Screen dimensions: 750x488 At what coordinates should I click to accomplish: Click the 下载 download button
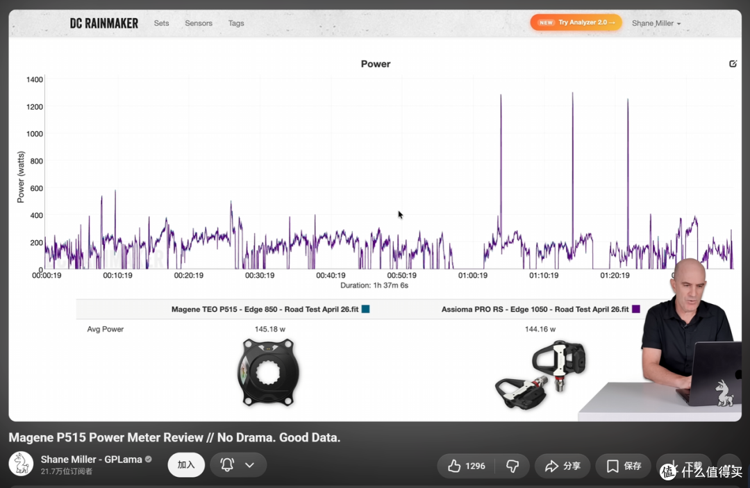tap(684, 466)
